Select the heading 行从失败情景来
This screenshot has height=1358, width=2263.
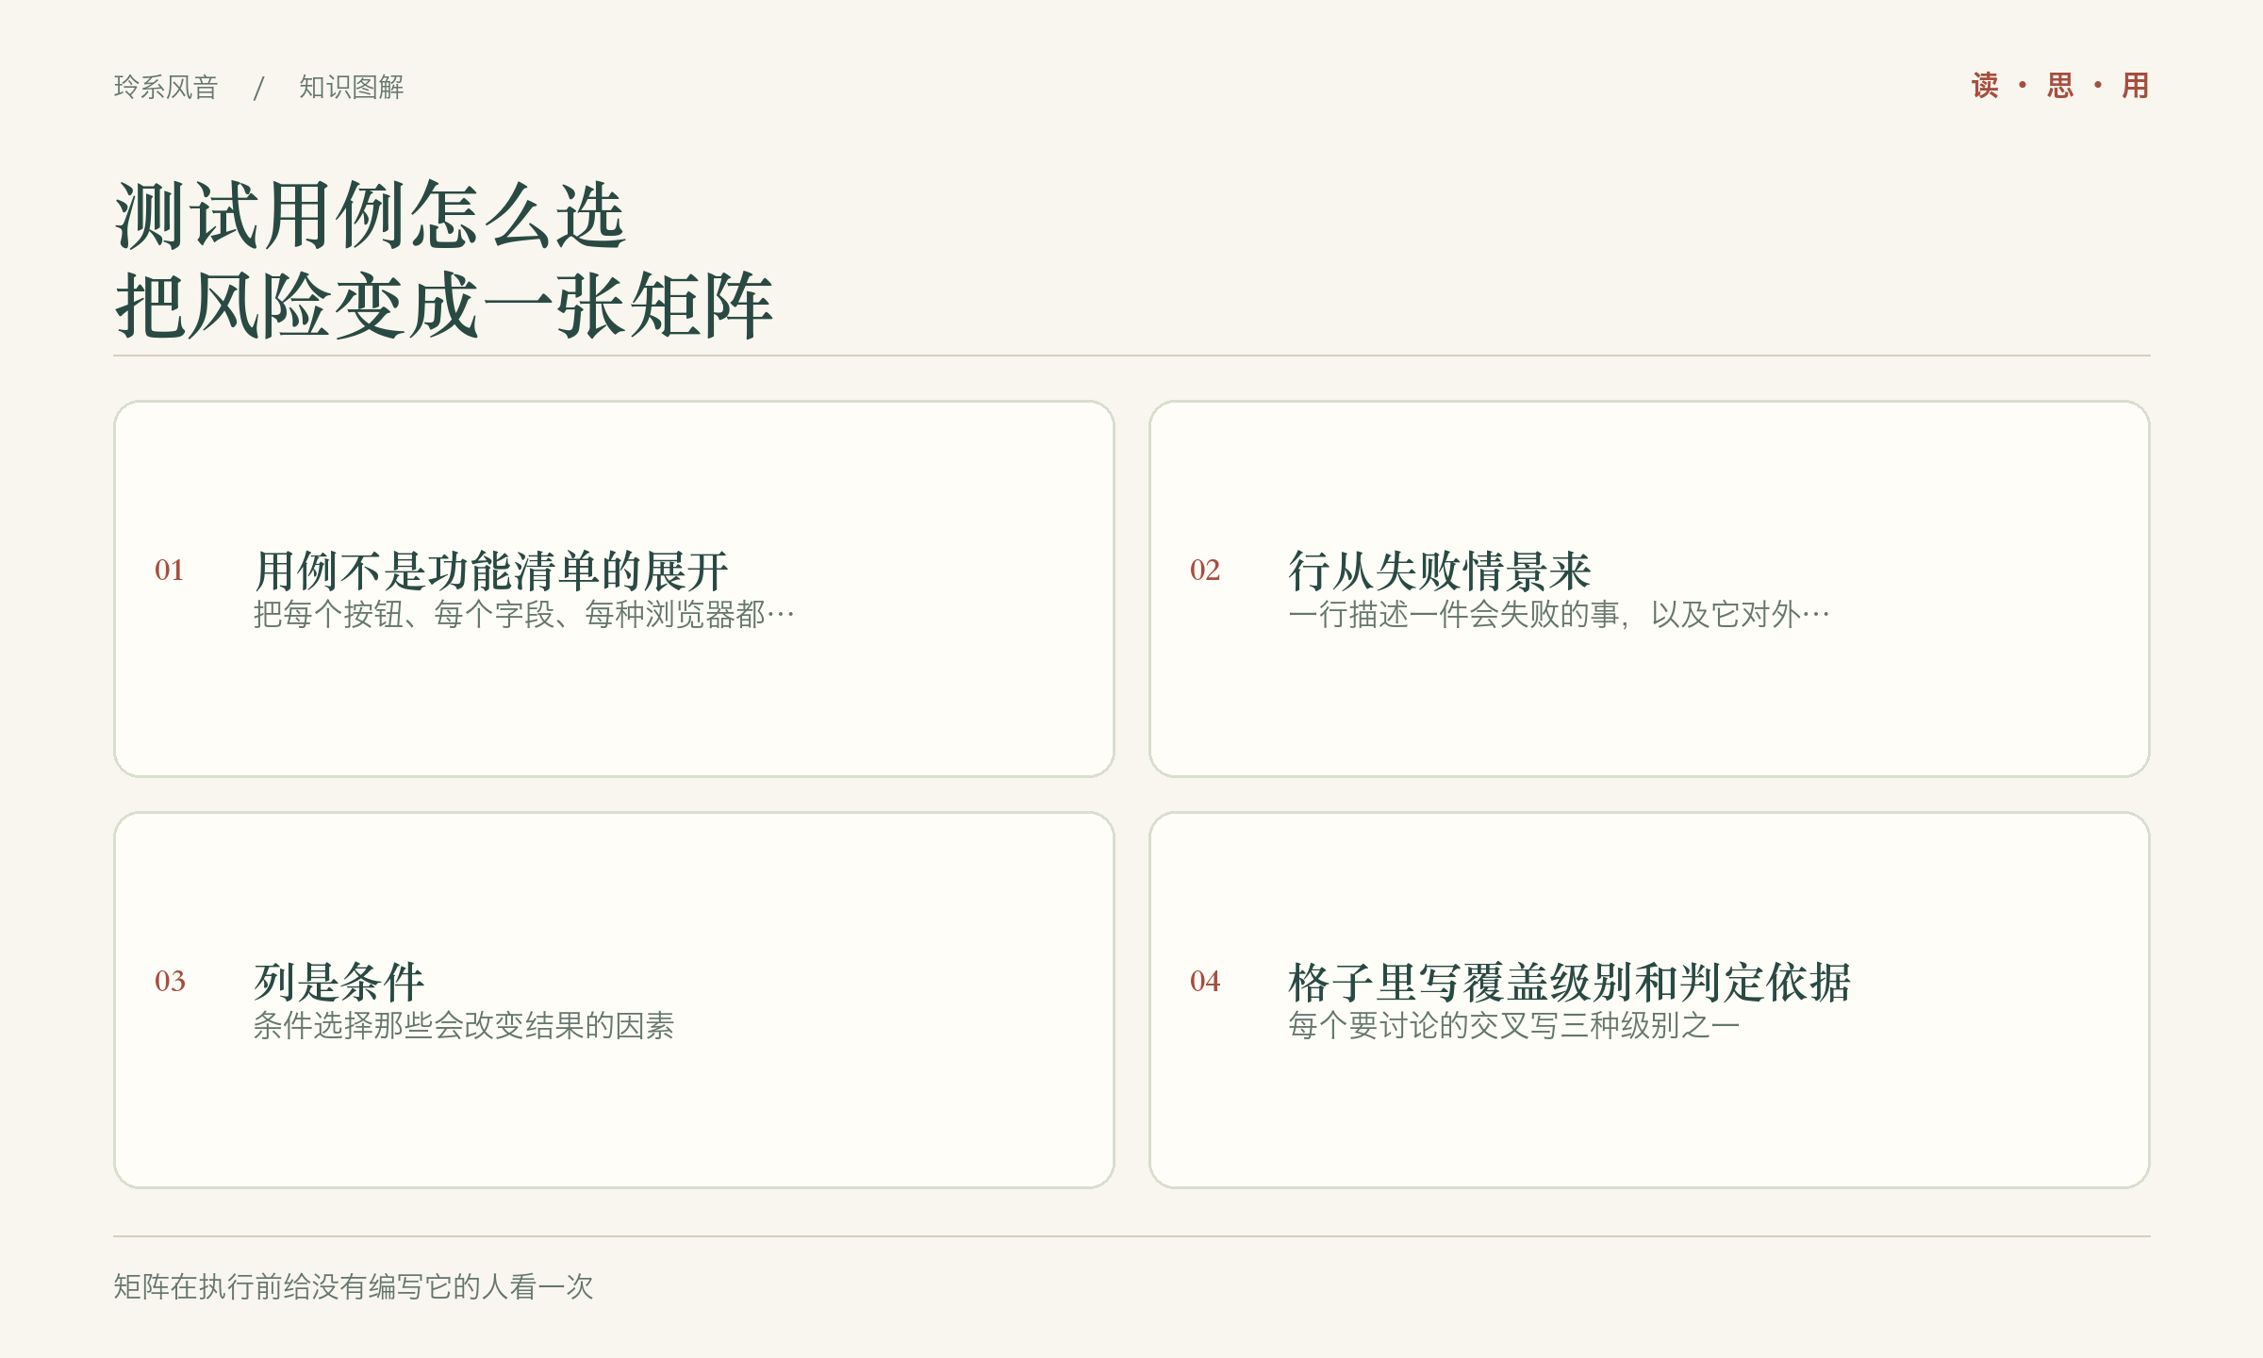click(x=1440, y=571)
